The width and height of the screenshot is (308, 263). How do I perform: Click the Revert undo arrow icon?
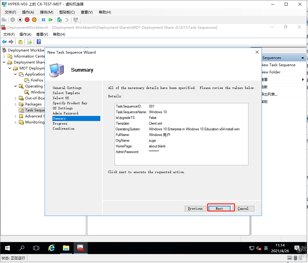click(x=67, y=20)
